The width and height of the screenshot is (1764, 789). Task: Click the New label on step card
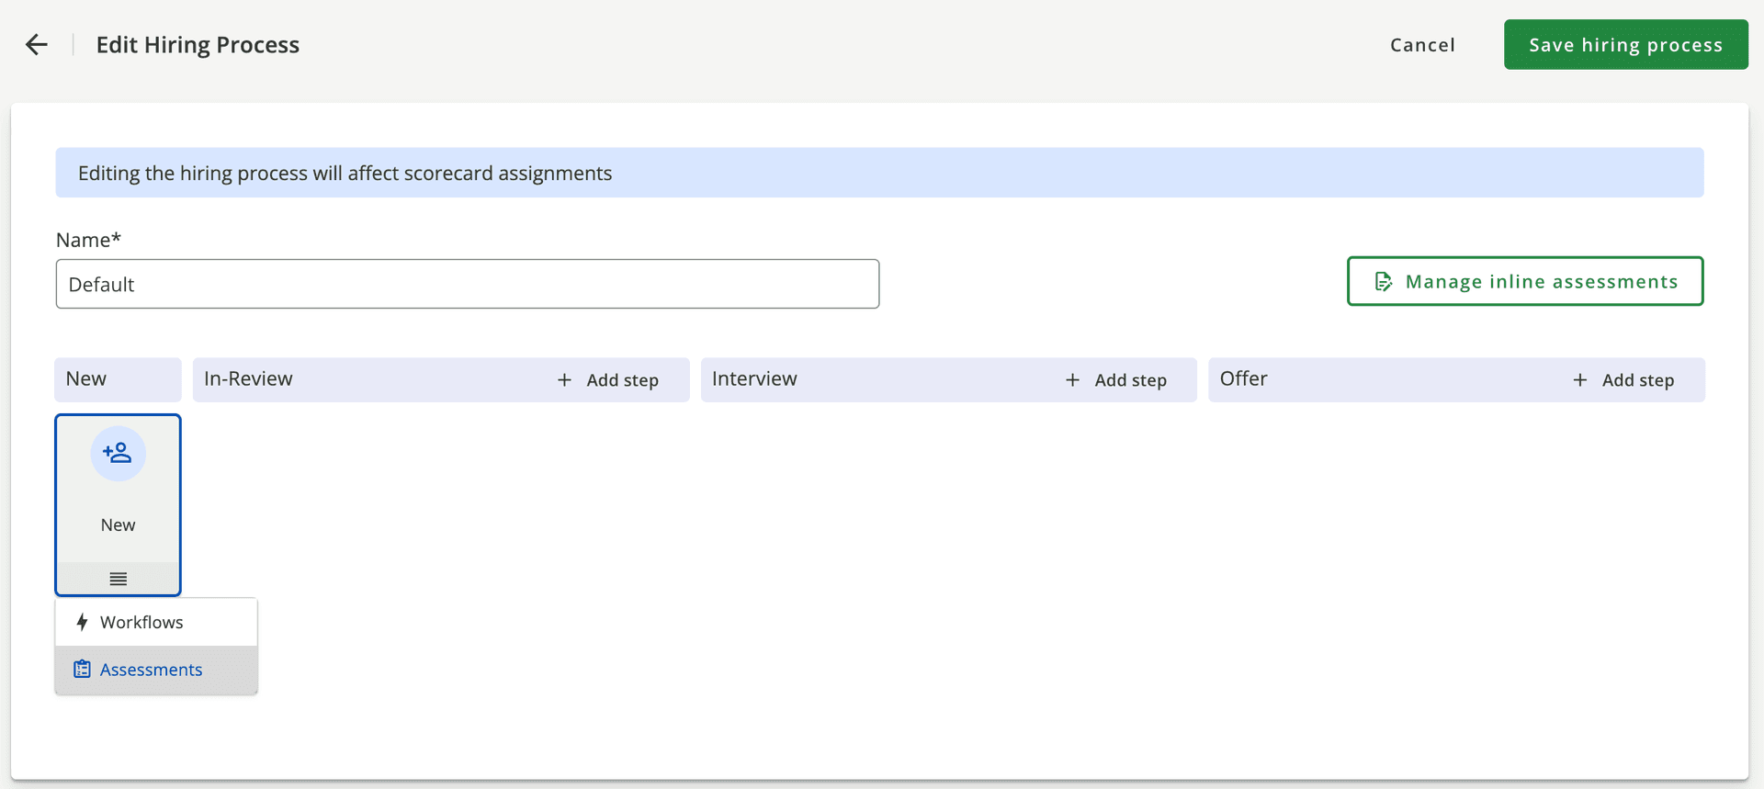(118, 525)
